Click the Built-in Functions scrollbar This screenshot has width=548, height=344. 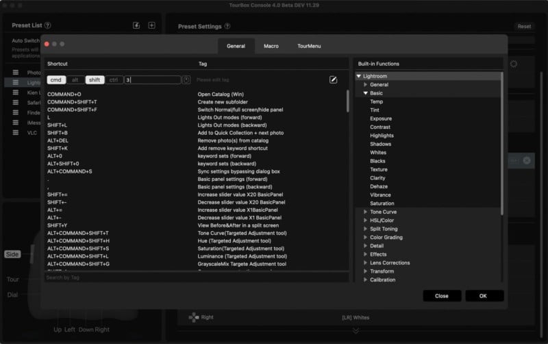point(502,143)
